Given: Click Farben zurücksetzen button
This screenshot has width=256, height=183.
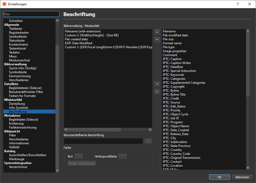Looking at the screenshot, I should 82,164.
